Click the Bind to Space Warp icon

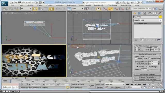click(x=16, y=9)
